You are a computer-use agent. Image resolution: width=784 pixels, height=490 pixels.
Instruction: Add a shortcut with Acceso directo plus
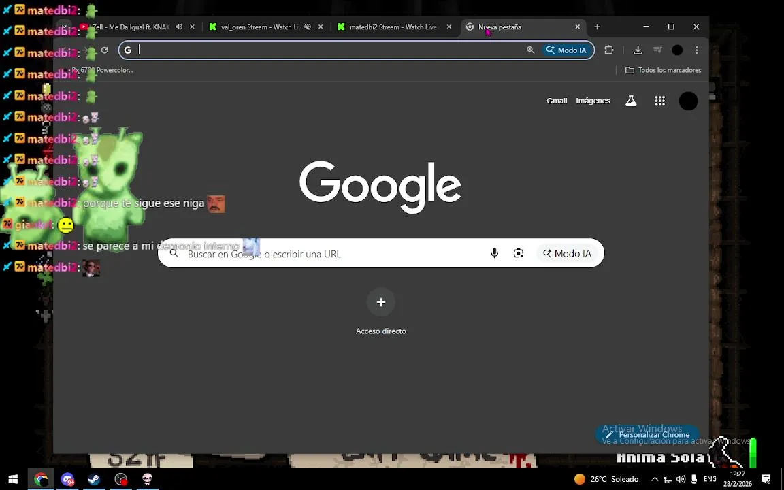click(381, 302)
